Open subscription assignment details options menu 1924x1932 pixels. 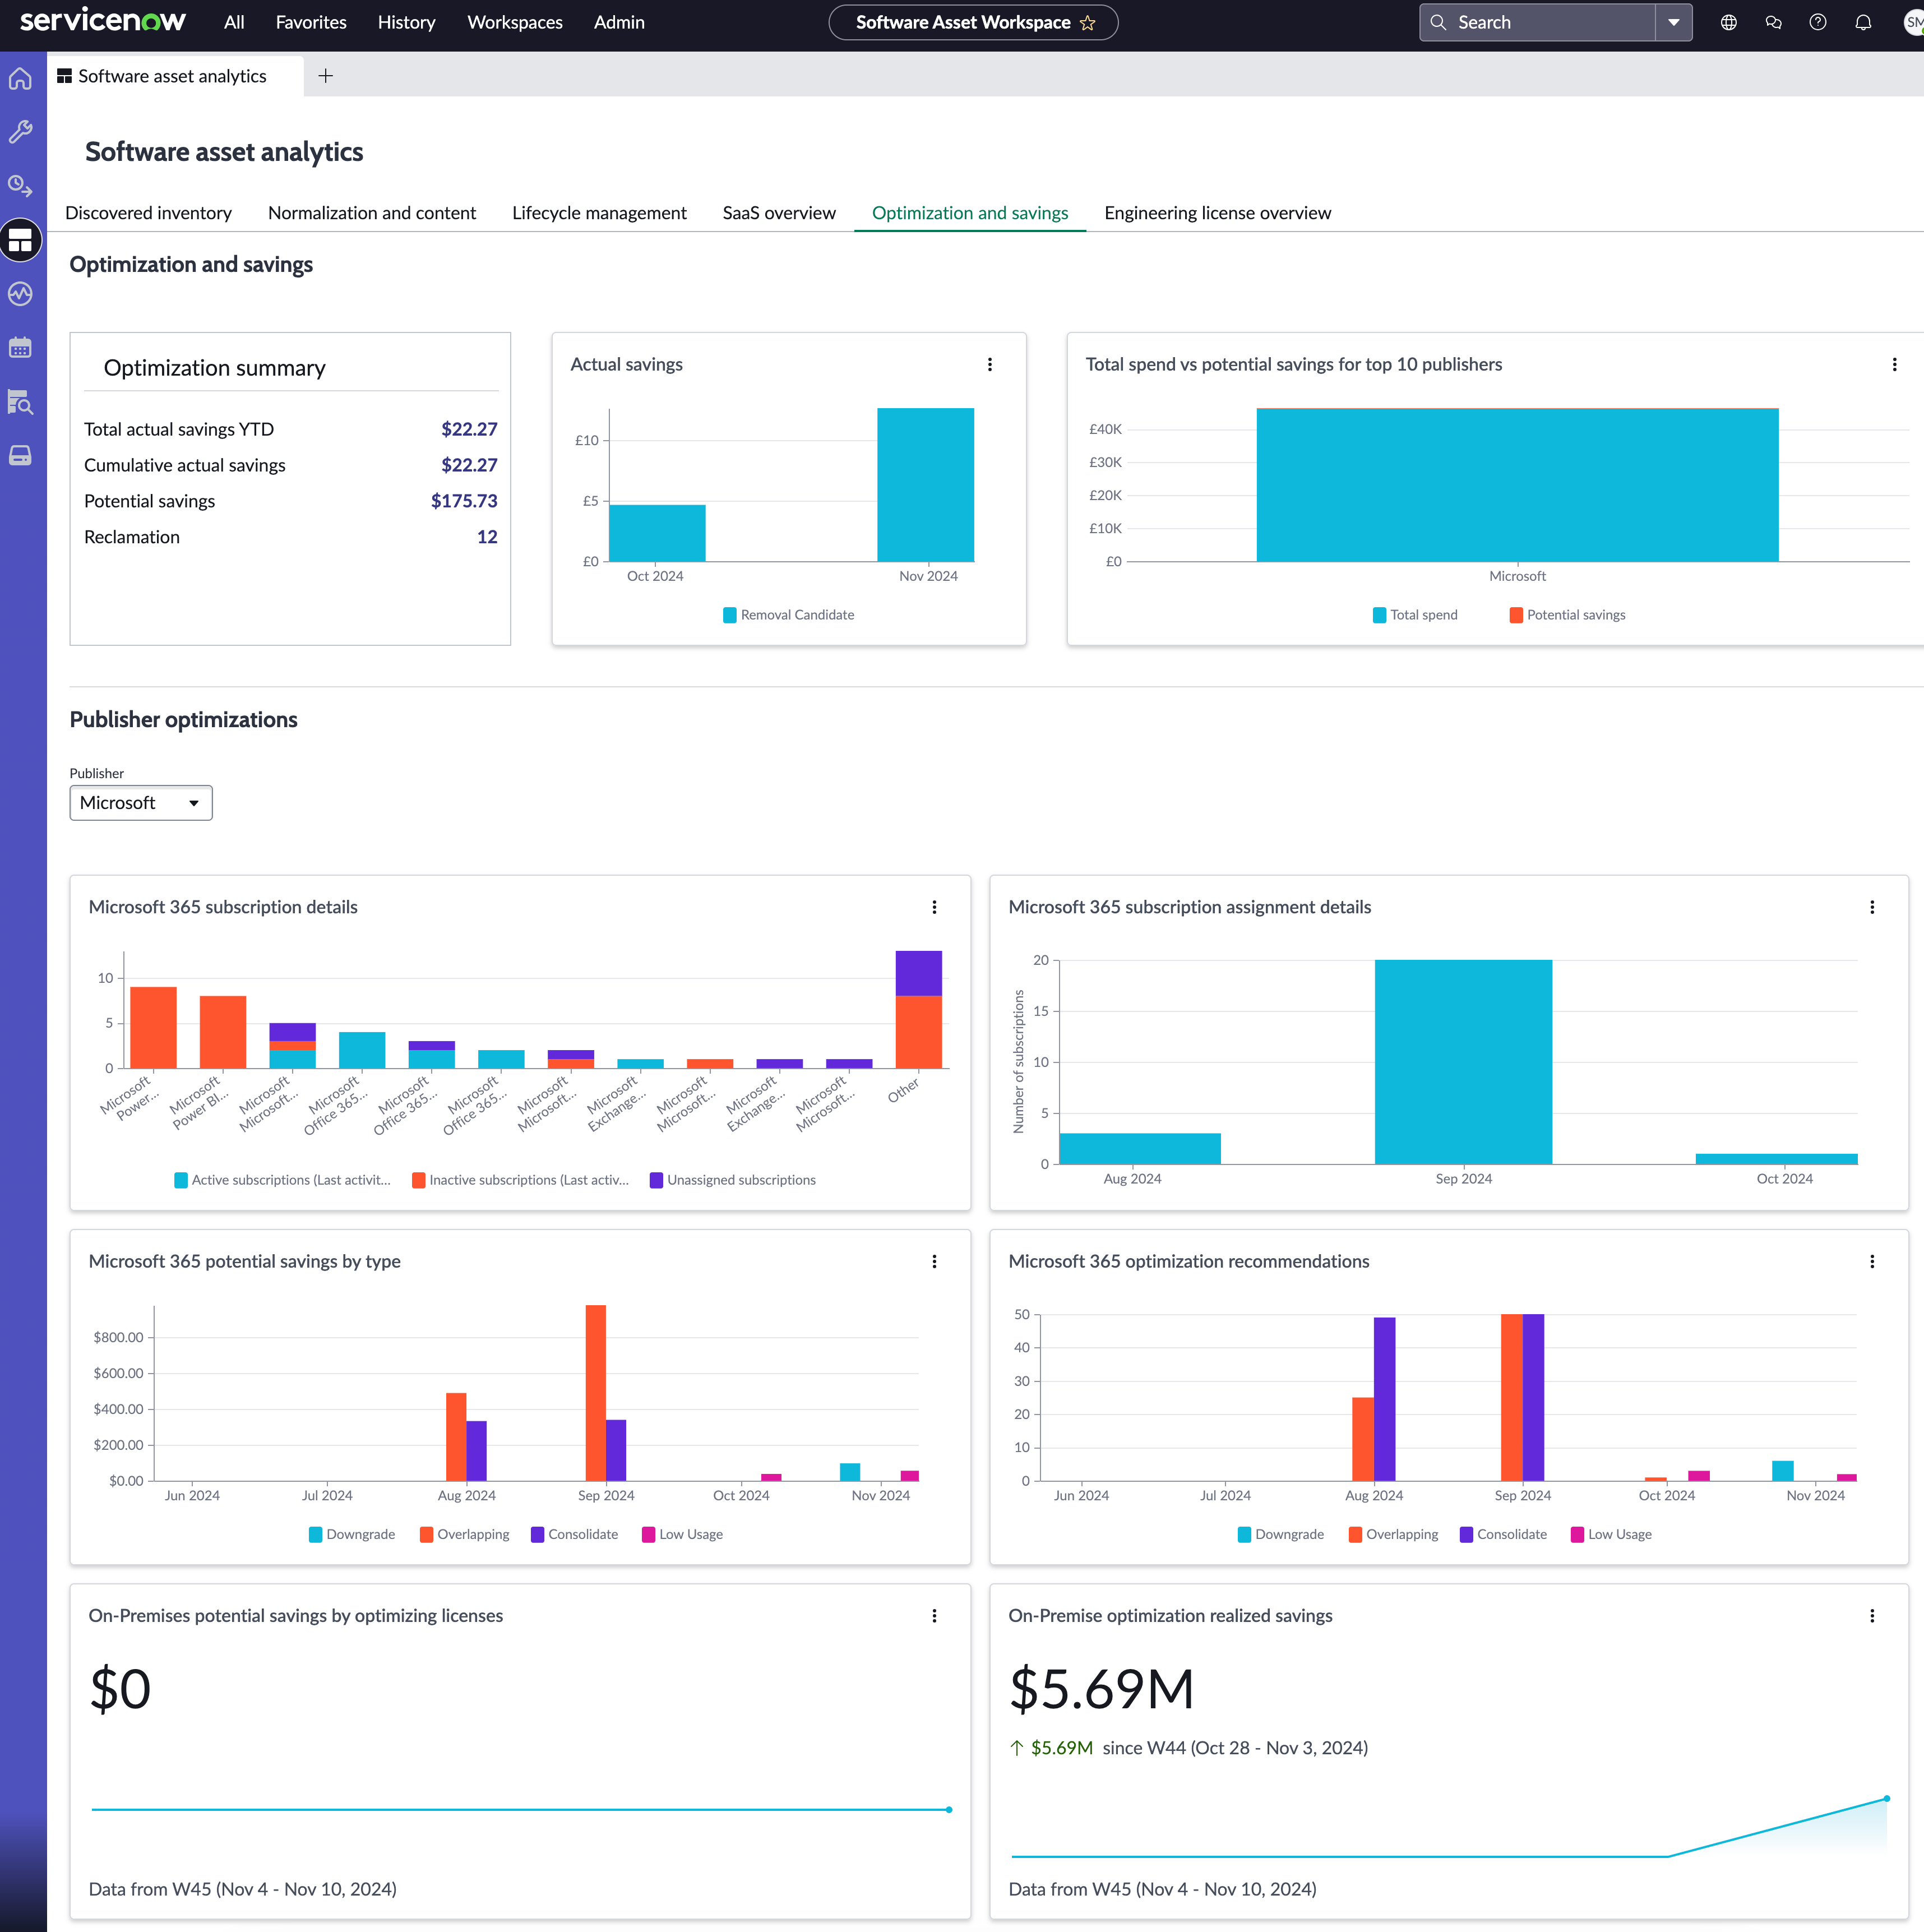coord(1873,907)
